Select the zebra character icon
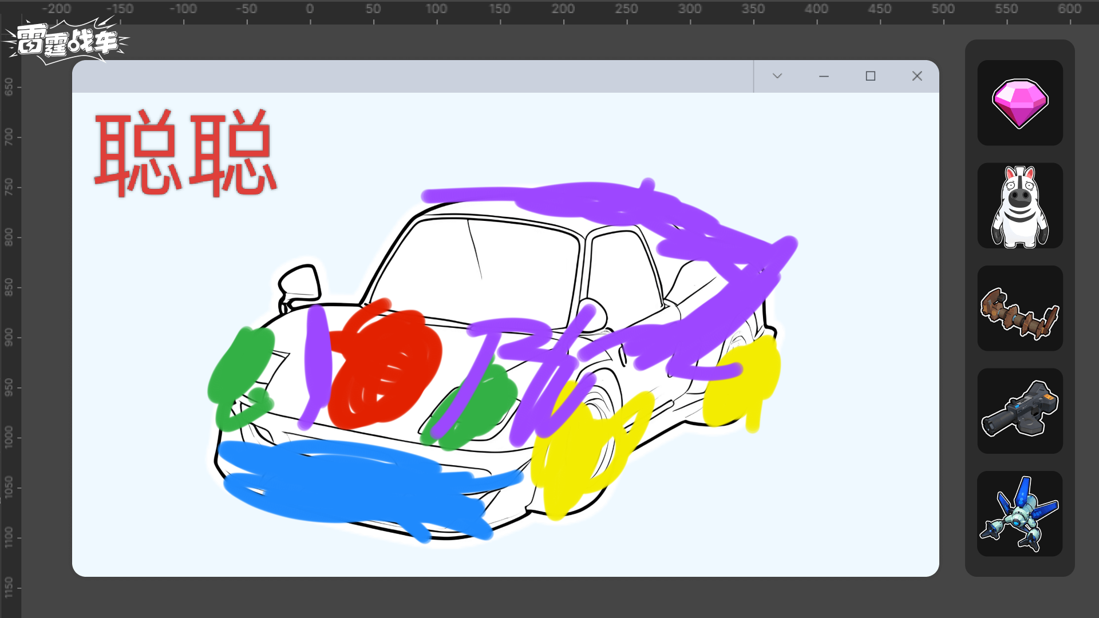Screen dimensions: 1099x618 pos(1019,206)
